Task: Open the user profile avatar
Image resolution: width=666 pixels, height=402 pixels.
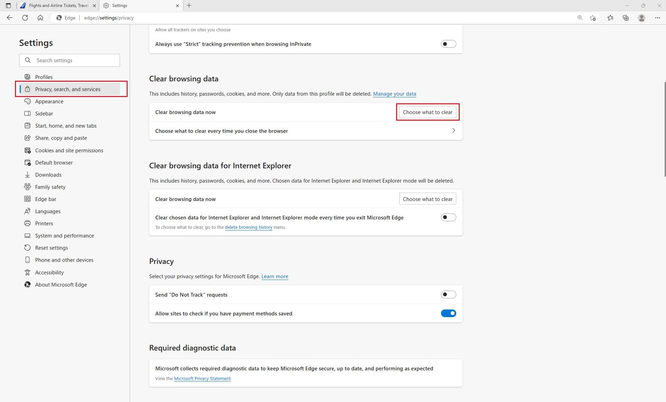Action: (x=642, y=18)
